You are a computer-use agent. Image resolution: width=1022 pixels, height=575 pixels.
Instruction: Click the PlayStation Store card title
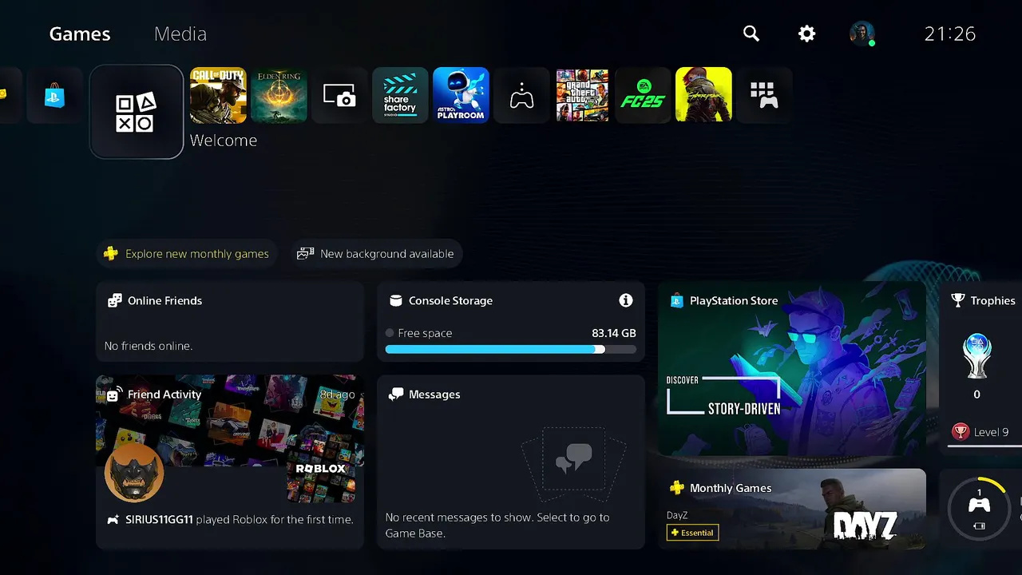(x=733, y=301)
